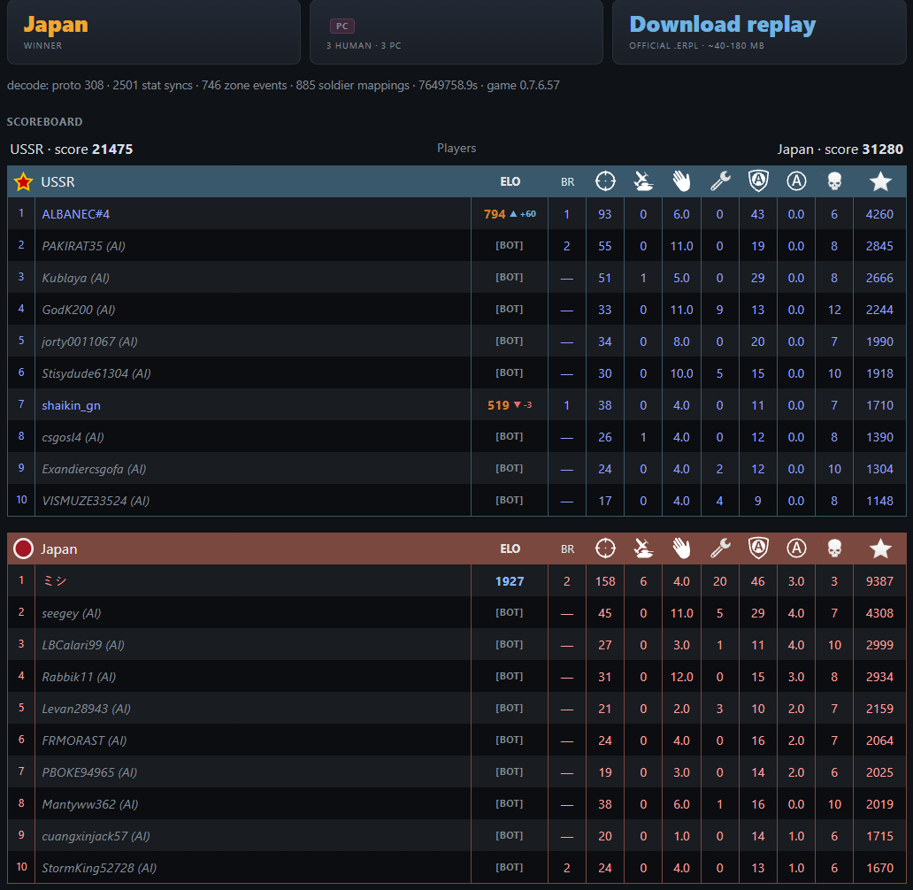
Task: Open player shaikin_gn profile link
Action: point(71,405)
